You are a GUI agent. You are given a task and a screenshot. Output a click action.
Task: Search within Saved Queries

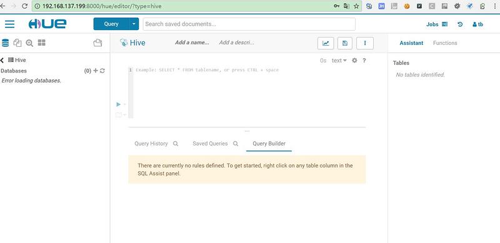236,144
